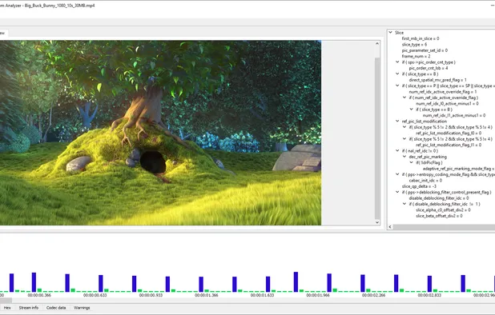Click the Big Buck Bunny video frame preview
Viewport: 495px width, 315px height.
tap(160, 133)
